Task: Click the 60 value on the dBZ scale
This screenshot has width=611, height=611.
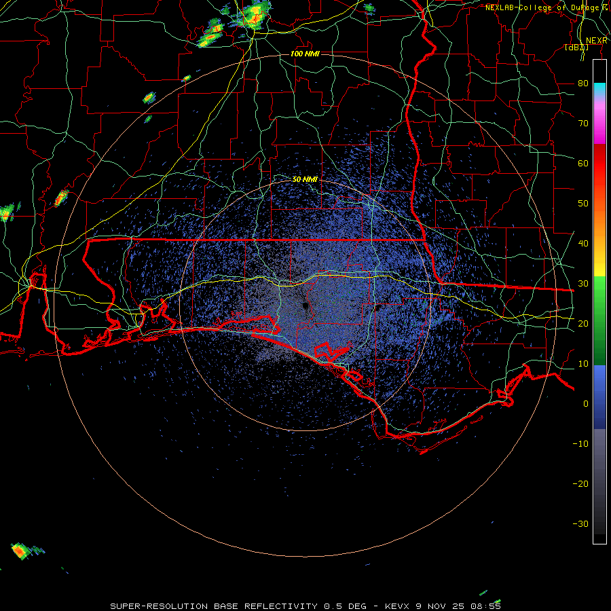Action: (x=583, y=164)
